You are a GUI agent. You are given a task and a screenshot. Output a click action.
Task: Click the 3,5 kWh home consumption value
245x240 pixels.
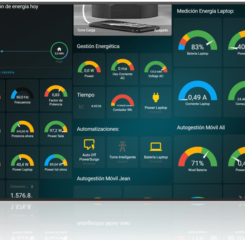coord(59,53)
